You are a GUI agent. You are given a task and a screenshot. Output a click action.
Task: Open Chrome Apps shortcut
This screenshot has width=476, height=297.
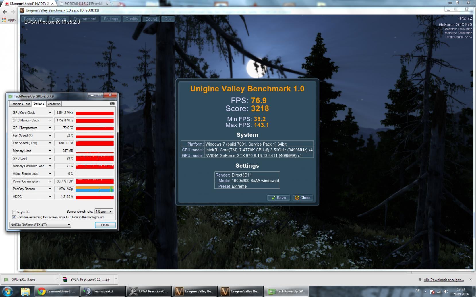(x=9, y=20)
